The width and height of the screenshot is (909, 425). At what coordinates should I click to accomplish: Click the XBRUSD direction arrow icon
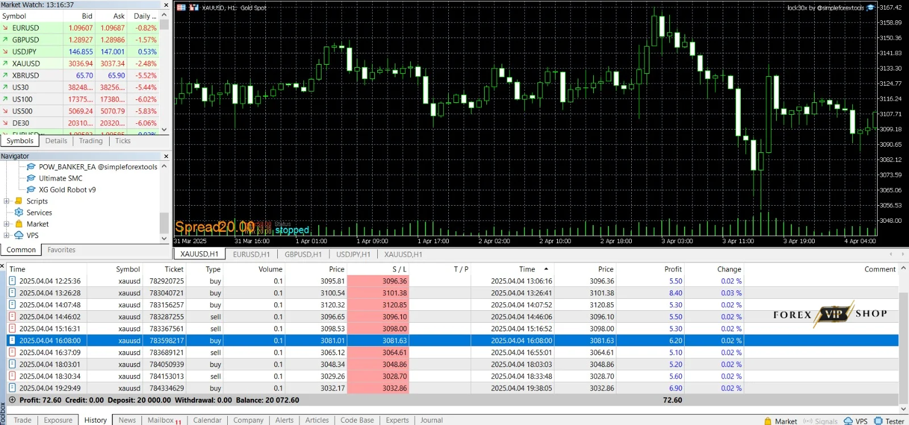click(x=5, y=76)
